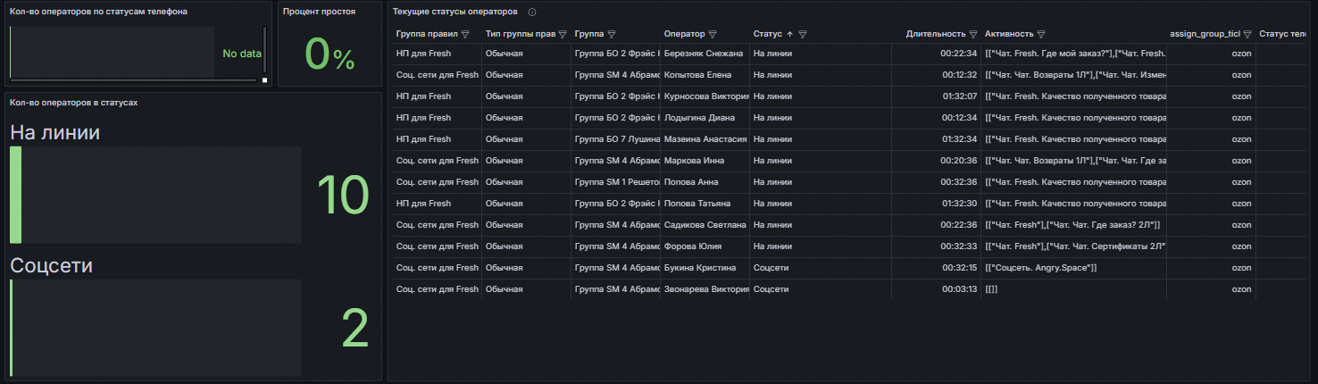Open the Активность column filter icon
The image size is (1318, 384).
click(x=1041, y=35)
